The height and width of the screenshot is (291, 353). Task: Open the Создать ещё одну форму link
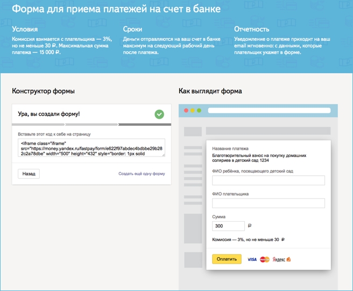coord(142,174)
